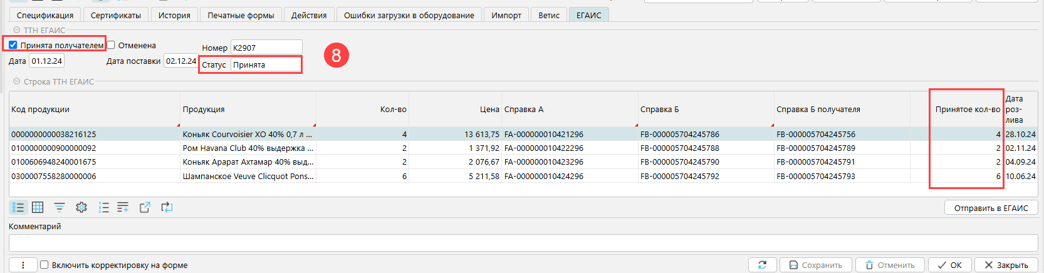Open the Печатные формы tab
The height and width of the screenshot is (273, 1044).
pos(241,15)
